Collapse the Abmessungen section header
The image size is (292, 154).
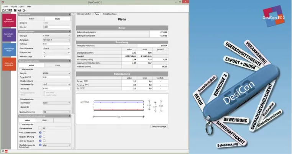point(44,14)
